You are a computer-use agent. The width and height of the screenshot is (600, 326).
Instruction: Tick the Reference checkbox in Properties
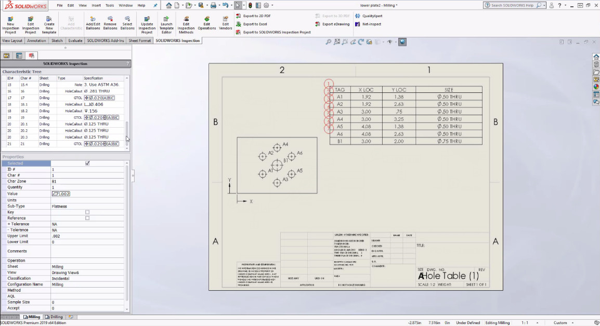(x=87, y=219)
